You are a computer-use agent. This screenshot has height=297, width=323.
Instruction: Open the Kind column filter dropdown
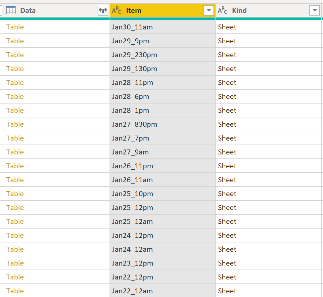click(314, 10)
